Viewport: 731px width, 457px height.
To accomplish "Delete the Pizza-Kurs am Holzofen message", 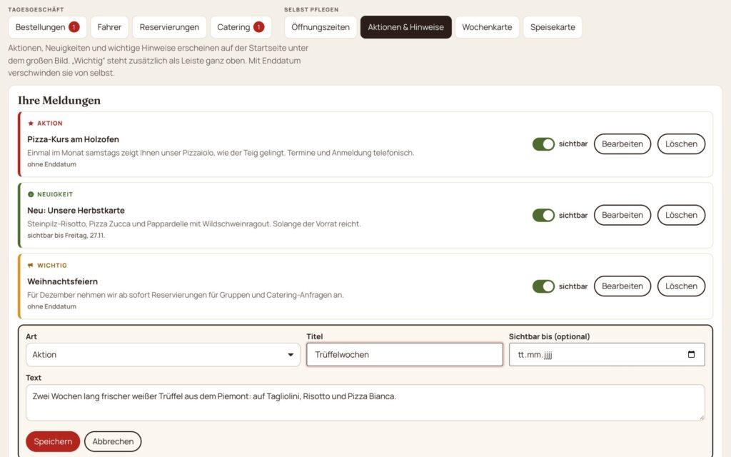I will [681, 144].
